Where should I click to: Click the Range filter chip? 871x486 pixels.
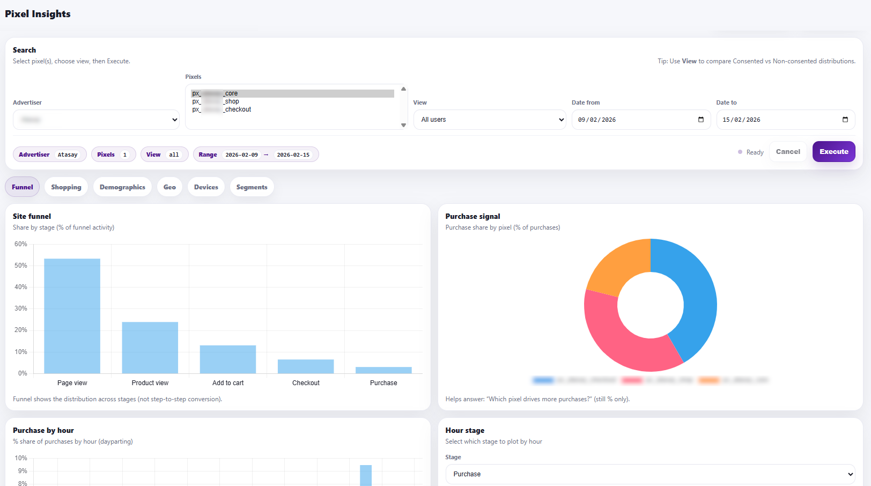(256, 154)
